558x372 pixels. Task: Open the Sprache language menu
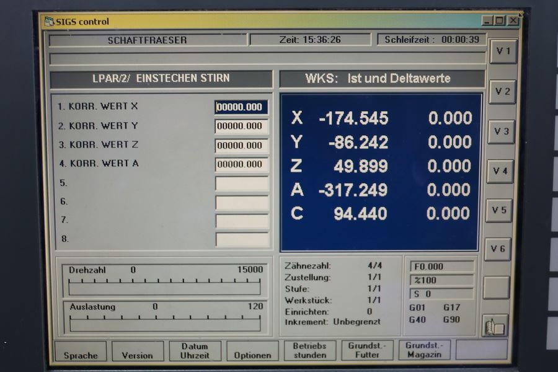pyautogui.click(x=81, y=351)
